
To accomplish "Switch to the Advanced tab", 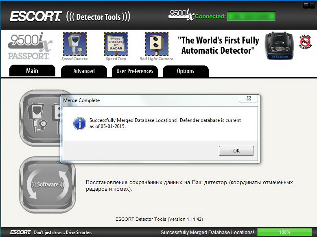I will (84, 71).
